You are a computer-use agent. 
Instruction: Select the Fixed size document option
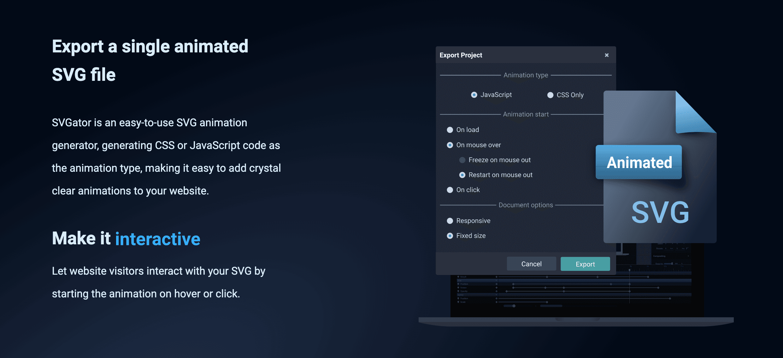click(x=450, y=236)
